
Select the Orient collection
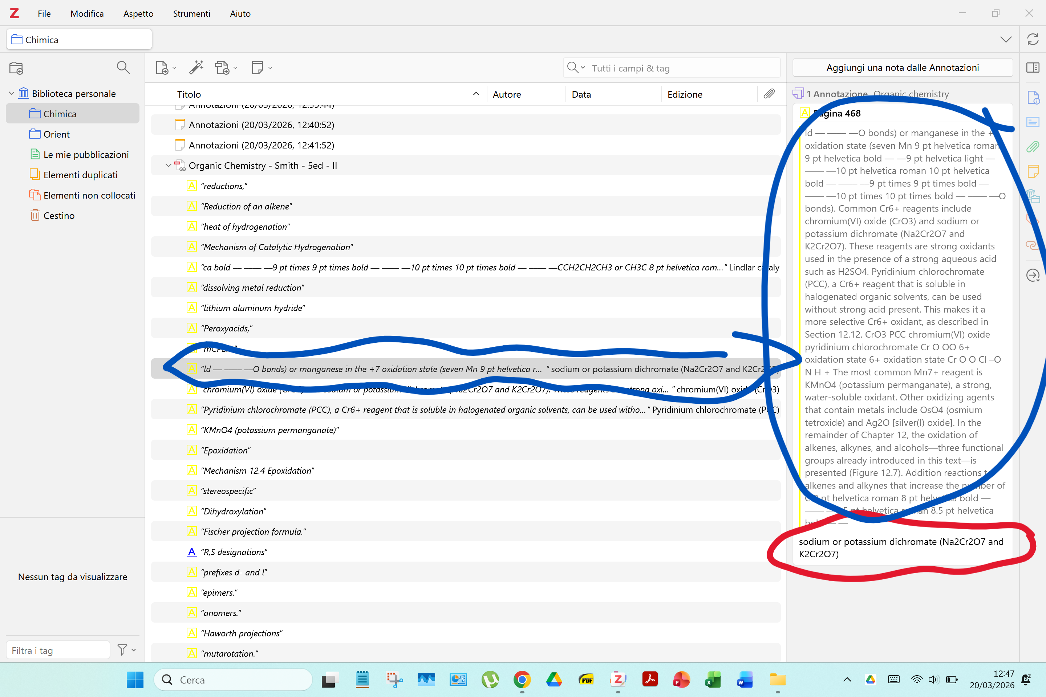pyautogui.click(x=57, y=134)
